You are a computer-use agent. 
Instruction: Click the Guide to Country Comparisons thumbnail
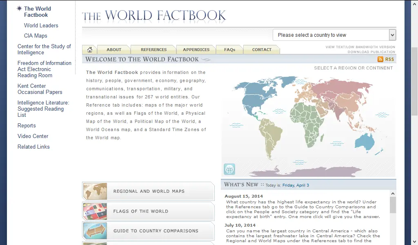(x=95, y=231)
